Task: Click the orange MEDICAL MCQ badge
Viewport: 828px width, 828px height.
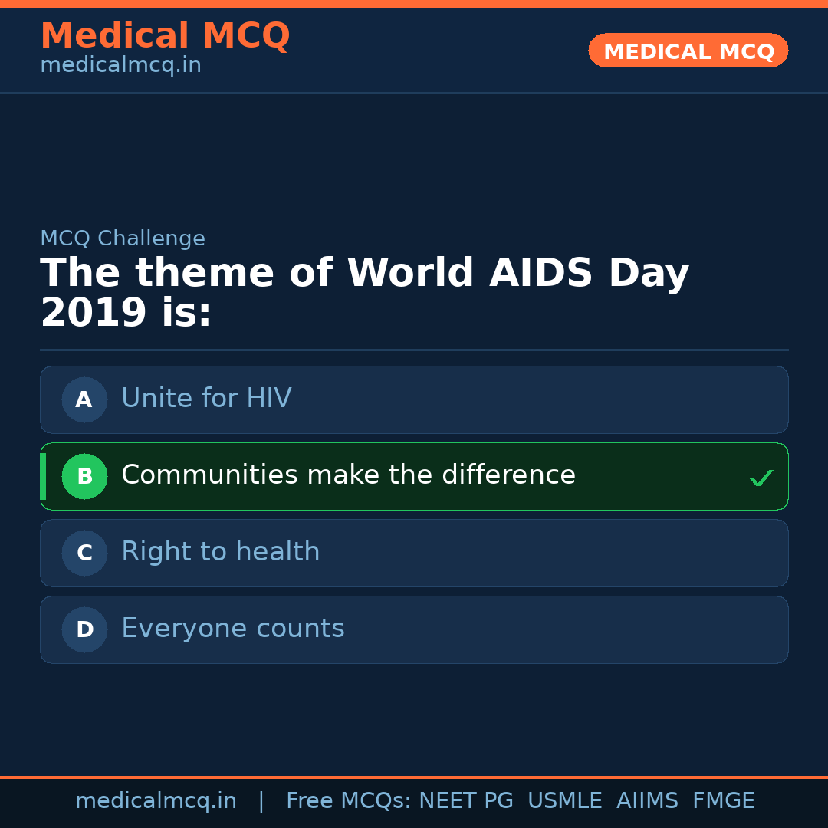Action: tap(688, 51)
